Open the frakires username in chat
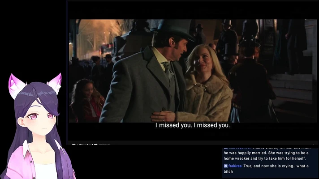The image size is (319, 179). 235,166
